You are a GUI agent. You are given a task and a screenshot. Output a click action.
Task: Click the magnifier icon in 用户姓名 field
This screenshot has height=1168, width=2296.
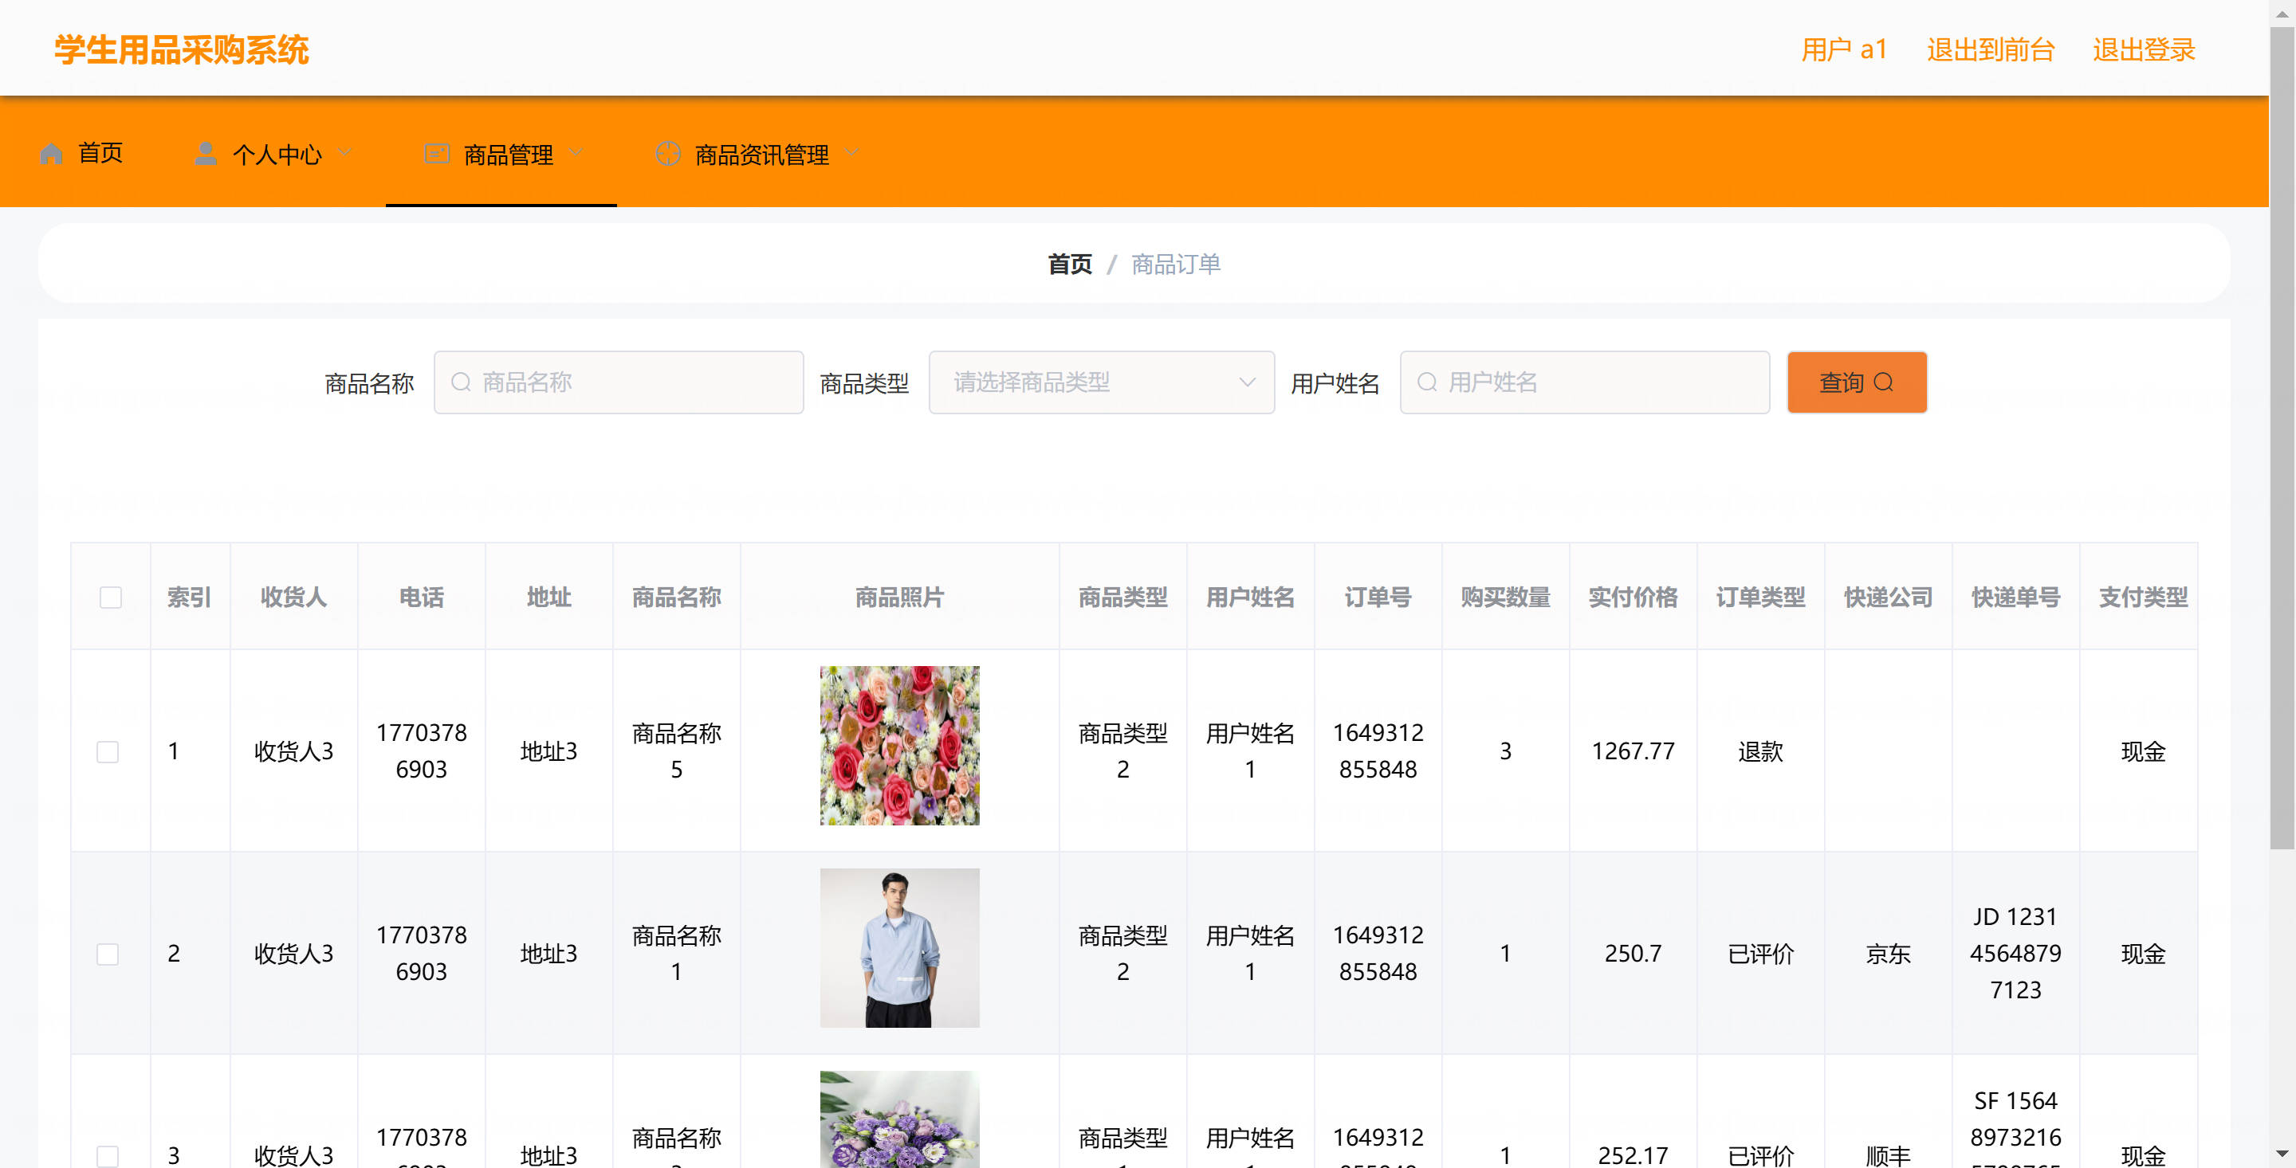[x=1427, y=382]
